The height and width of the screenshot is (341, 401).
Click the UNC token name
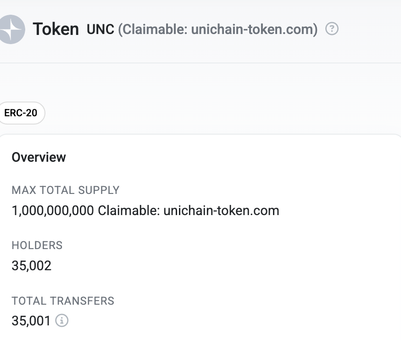100,29
